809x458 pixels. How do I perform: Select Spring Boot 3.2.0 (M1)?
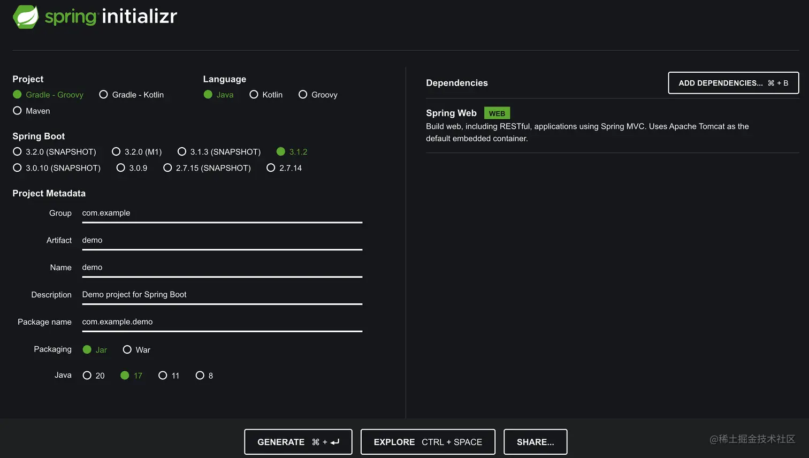[136, 152]
